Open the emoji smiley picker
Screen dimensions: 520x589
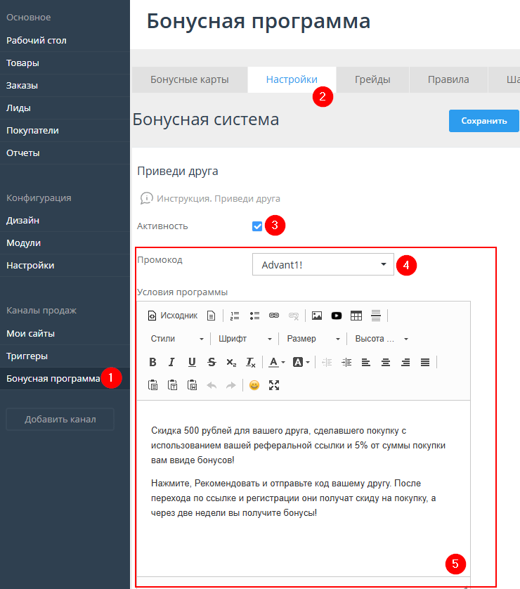(x=254, y=385)
